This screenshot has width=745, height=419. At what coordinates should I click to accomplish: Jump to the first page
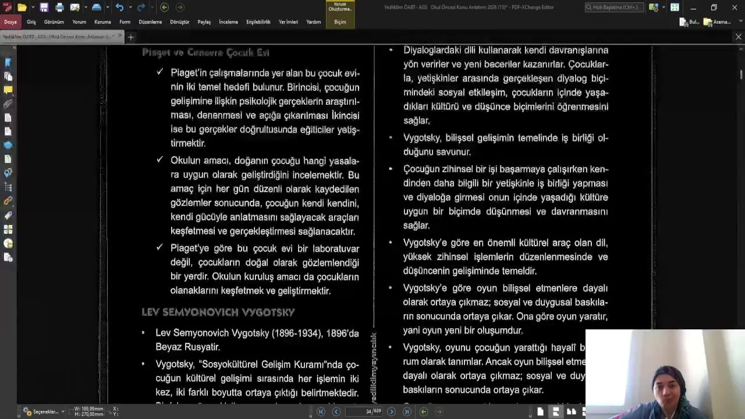321,411
